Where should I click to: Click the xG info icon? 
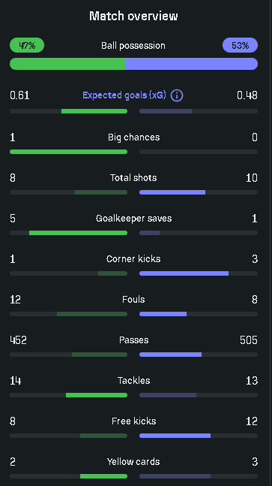177,95
